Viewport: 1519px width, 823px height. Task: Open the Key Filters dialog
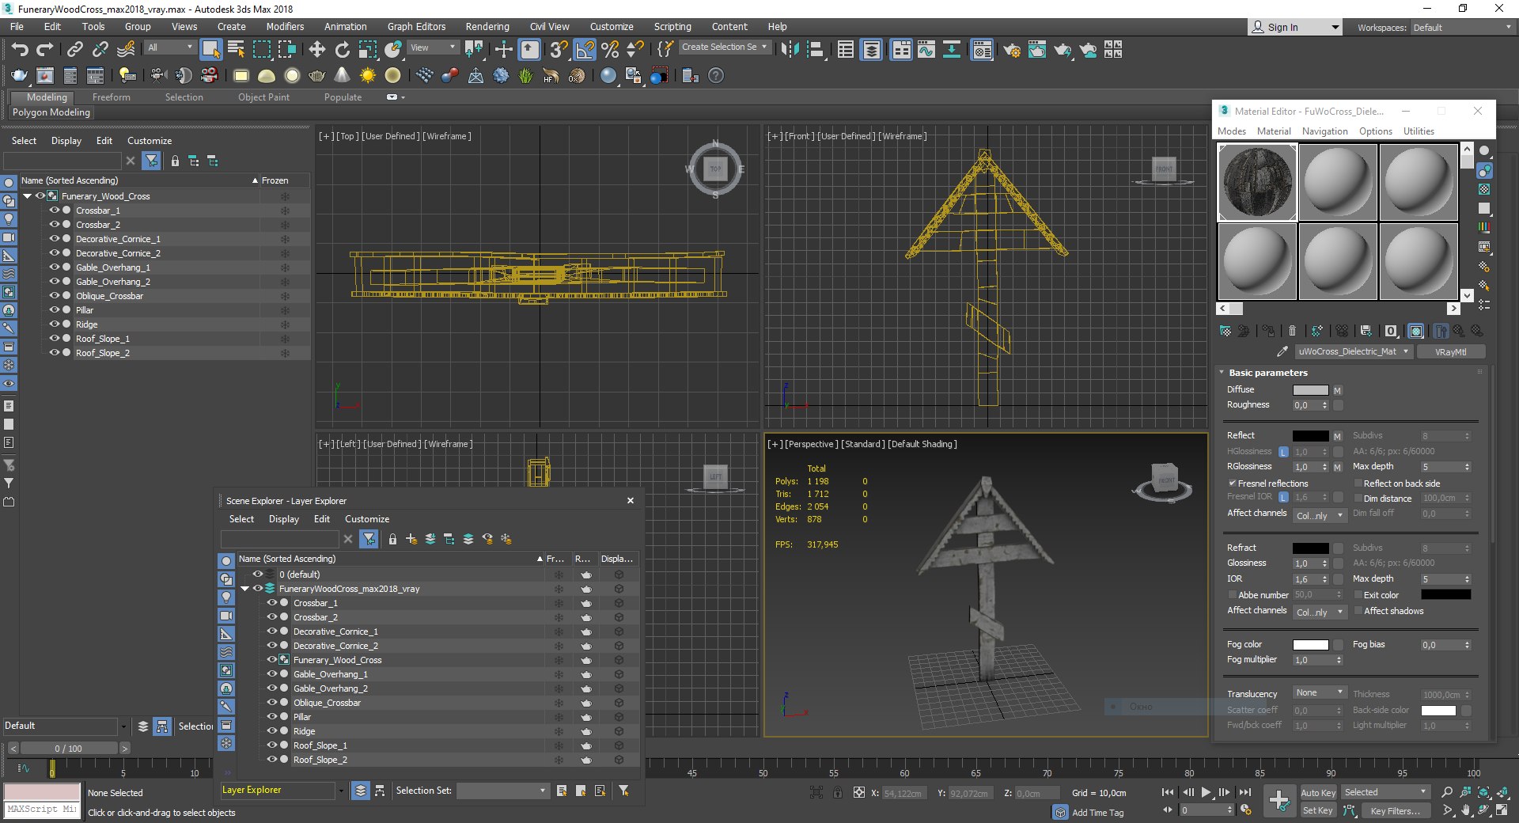pos(1396,810)
